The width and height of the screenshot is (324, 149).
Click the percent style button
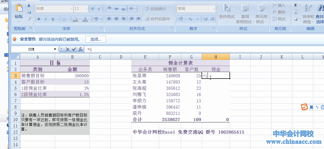pos(190,19)
